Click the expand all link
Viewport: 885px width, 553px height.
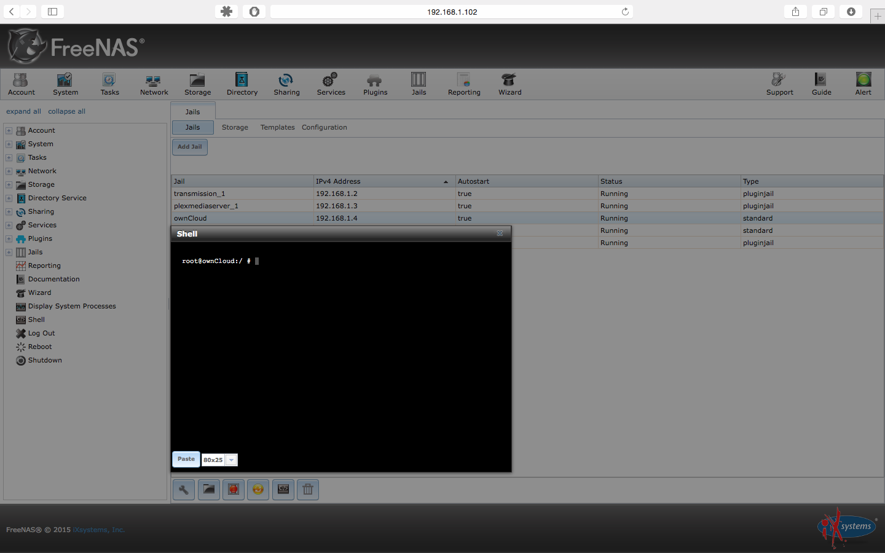tap(23, 111)
